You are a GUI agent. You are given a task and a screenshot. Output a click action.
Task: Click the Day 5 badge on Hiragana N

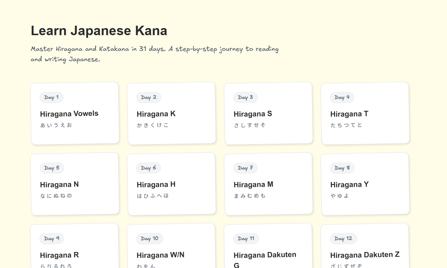52,168
